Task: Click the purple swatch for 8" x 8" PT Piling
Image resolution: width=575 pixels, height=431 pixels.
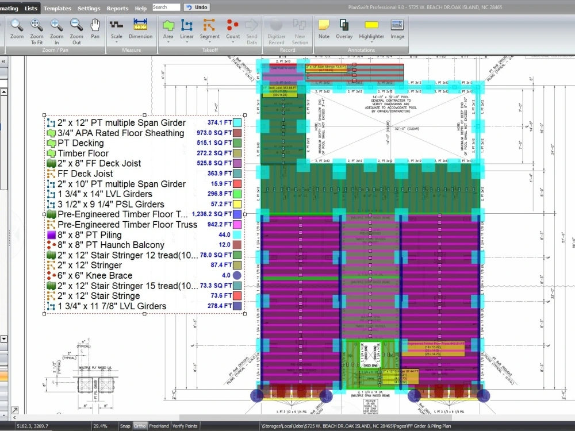Action: tap(50, 234)
